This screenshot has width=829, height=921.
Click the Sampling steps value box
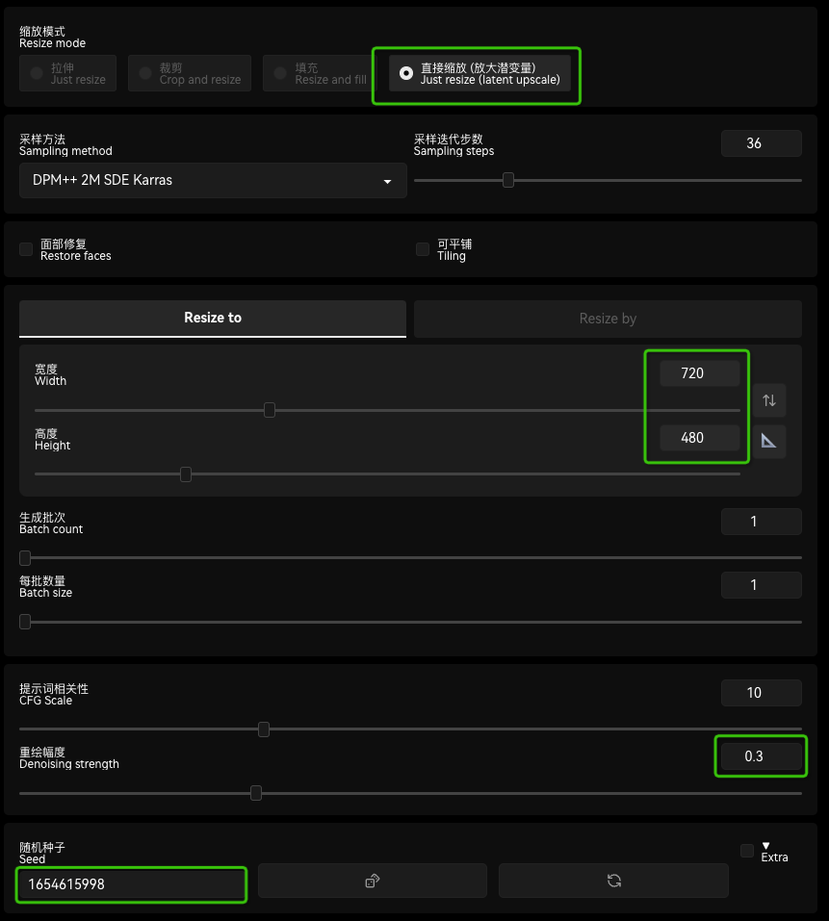[x=761, y=142]
